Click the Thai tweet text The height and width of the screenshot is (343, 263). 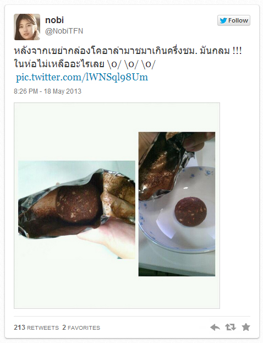[x=128, y=58]
